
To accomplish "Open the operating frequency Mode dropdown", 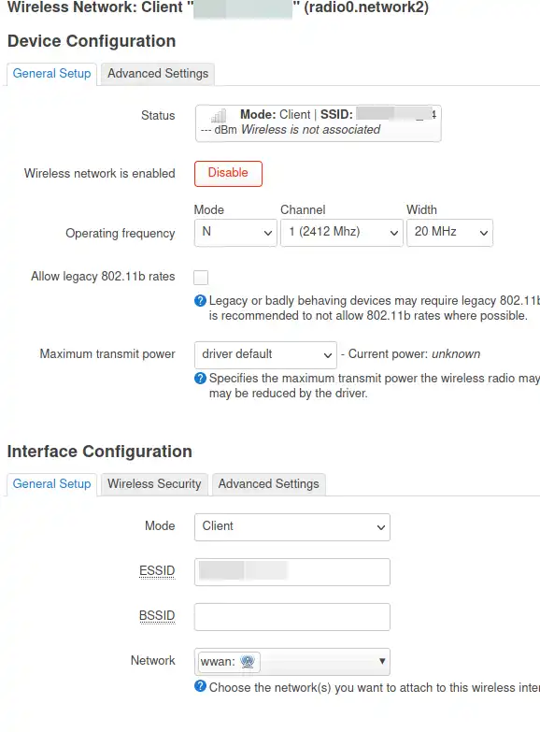I will (x=235, y=233).
